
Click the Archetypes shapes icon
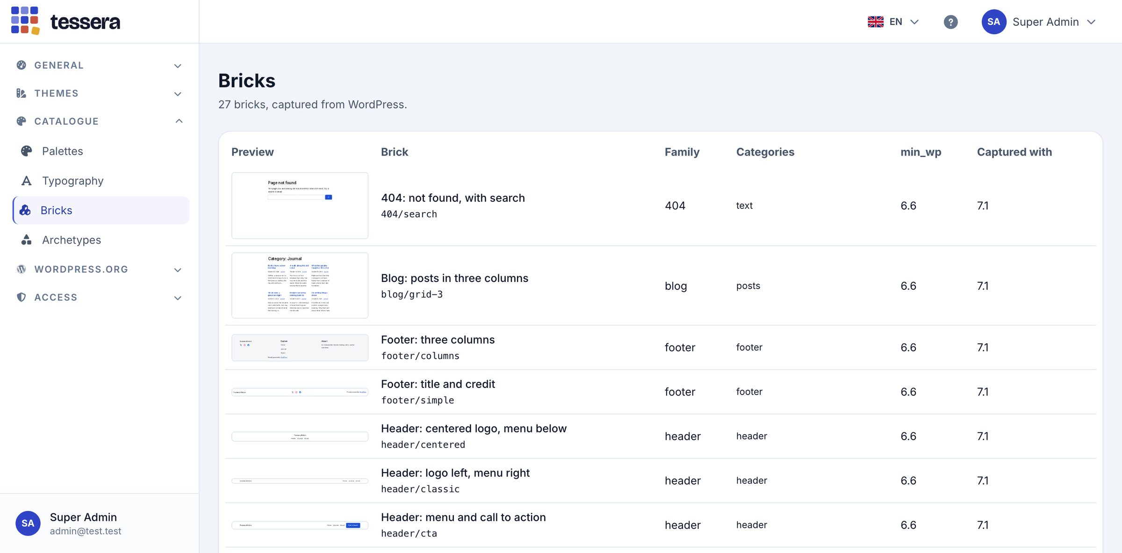(27, 240)
